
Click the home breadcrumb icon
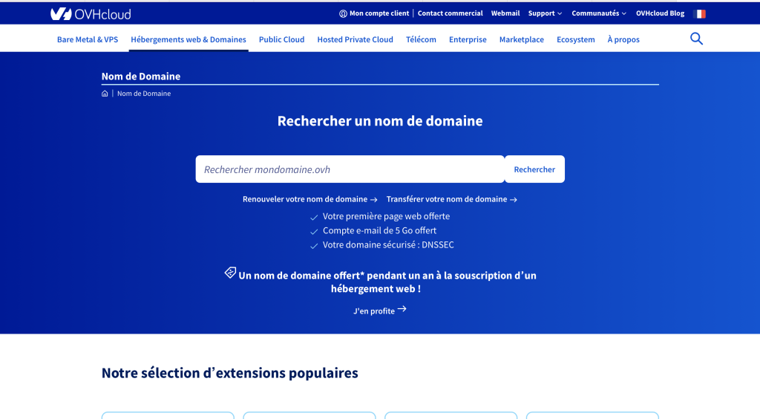click(105, 94)
